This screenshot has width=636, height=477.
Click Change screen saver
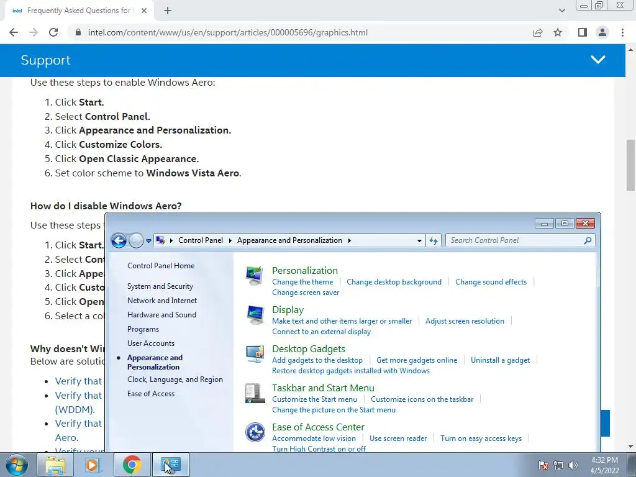pos(306,293)
